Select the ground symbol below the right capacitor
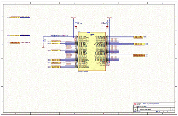The width and height of the screenshot is (178, 116). point(107,27)
